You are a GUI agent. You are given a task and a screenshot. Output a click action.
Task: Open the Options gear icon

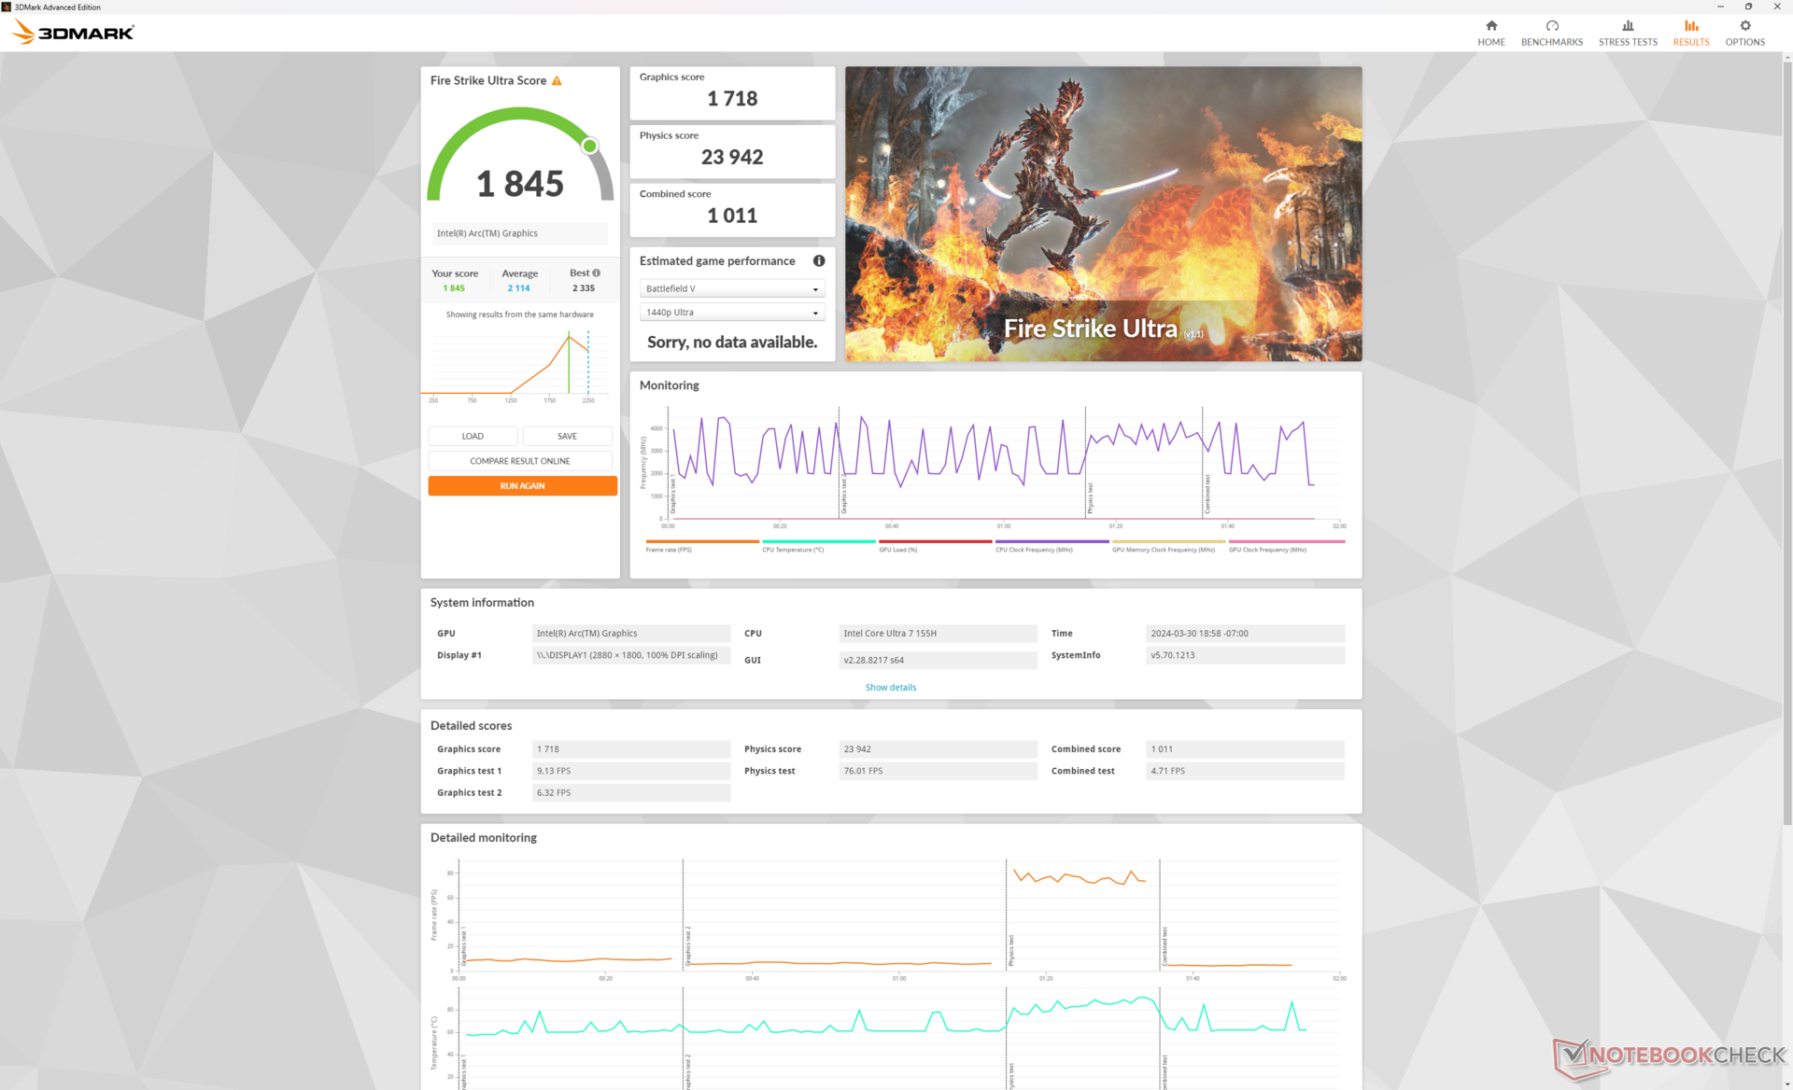[1744, 26]
